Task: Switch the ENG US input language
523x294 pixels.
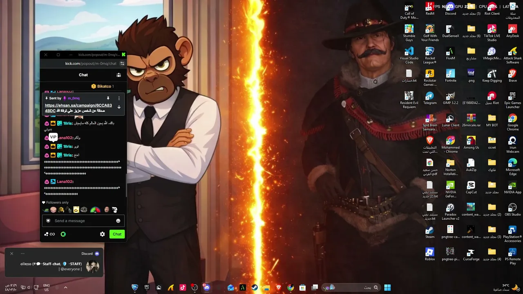Action: click(47, 287)
